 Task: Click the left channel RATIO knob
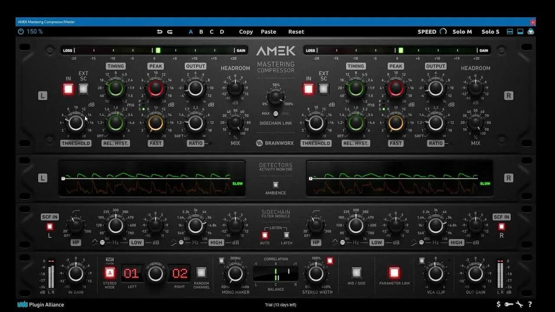[196, 123]
